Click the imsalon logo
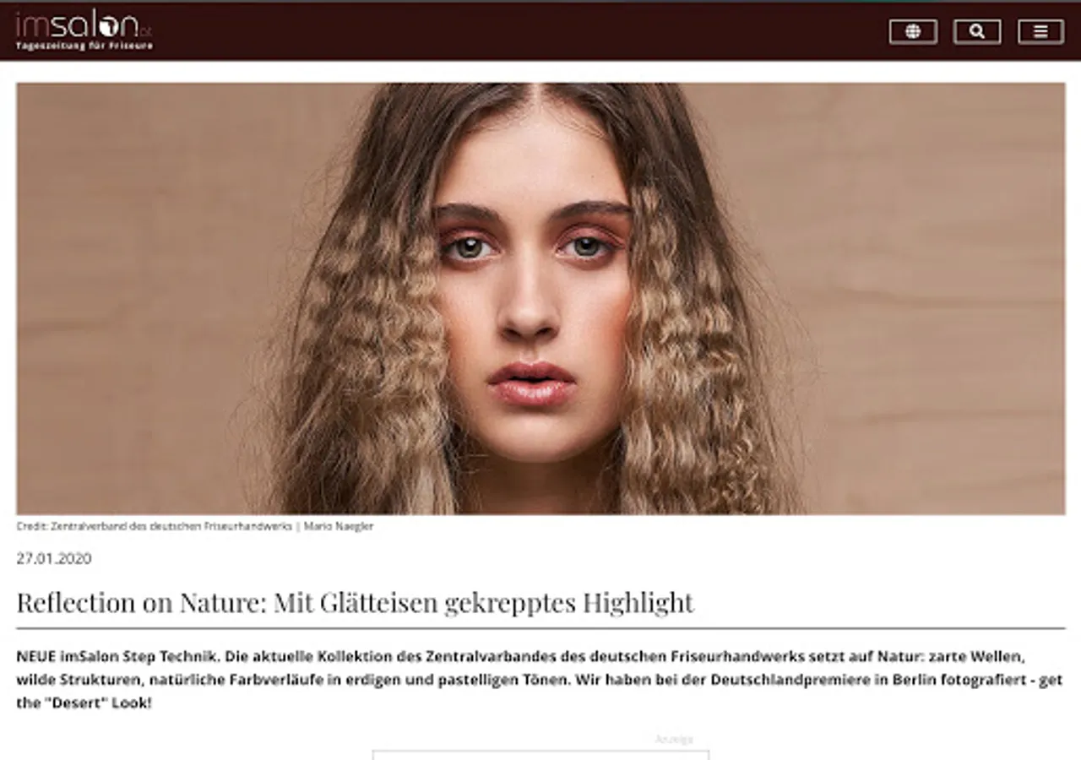1081x760 pixels. [84, 25]
